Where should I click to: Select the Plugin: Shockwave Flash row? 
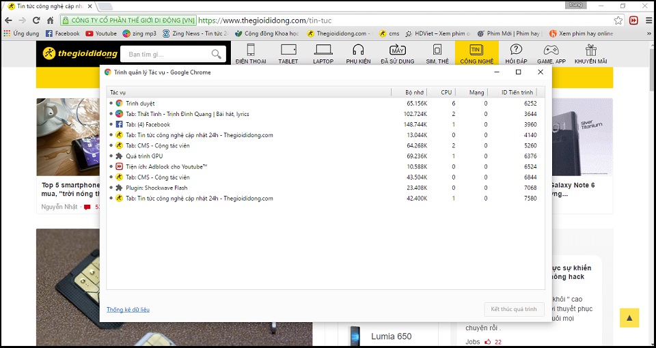pos(325,188)
